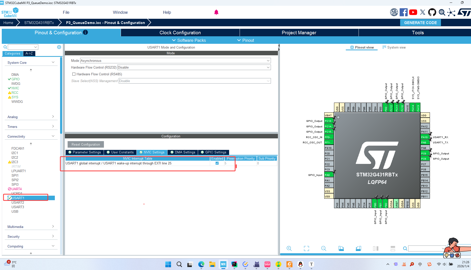
Task: Click the ST logo
Action: tap(464, 12)
